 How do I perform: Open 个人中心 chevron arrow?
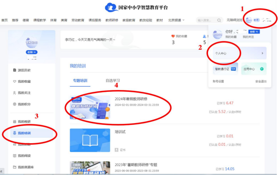click(263, 53)
